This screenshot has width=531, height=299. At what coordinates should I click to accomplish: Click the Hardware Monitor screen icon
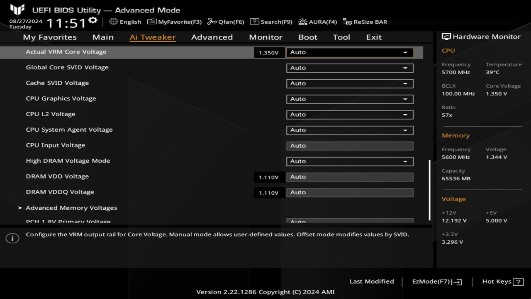coord(446,37)
